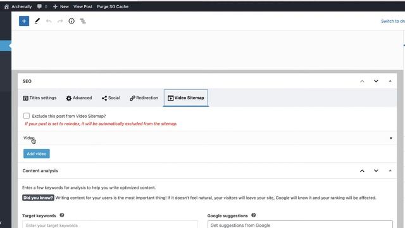Screen dimensions: 405x228
Task: Move Content analysis panel up
Action: 362,171
